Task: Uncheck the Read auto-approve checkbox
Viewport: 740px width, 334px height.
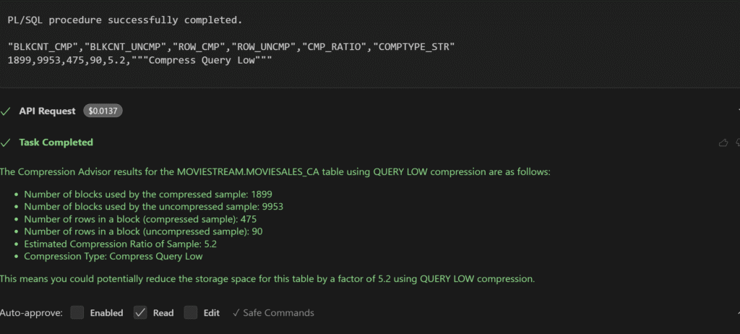Action: tap(140, 313)
